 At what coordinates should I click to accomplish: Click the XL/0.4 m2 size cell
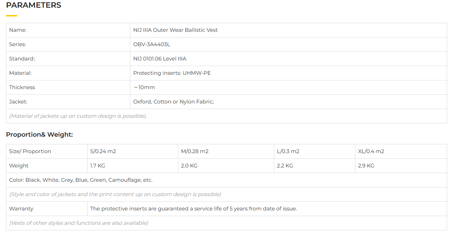point(371,151)
